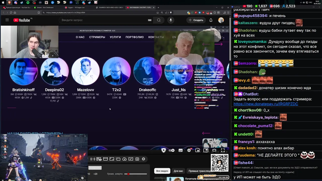Open Windows Start button

(3, 2)
